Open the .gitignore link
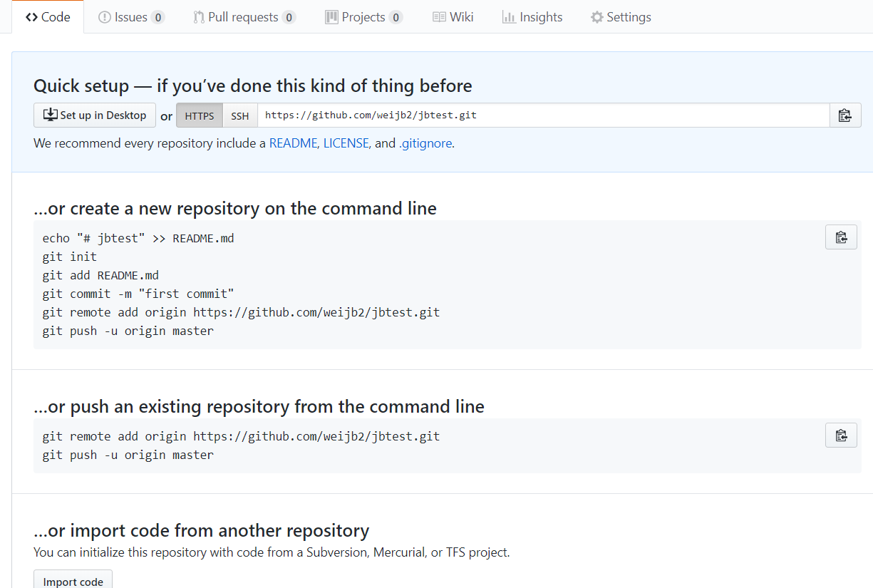This screenshot has height=588, width=873. click(x=425, y=143)
